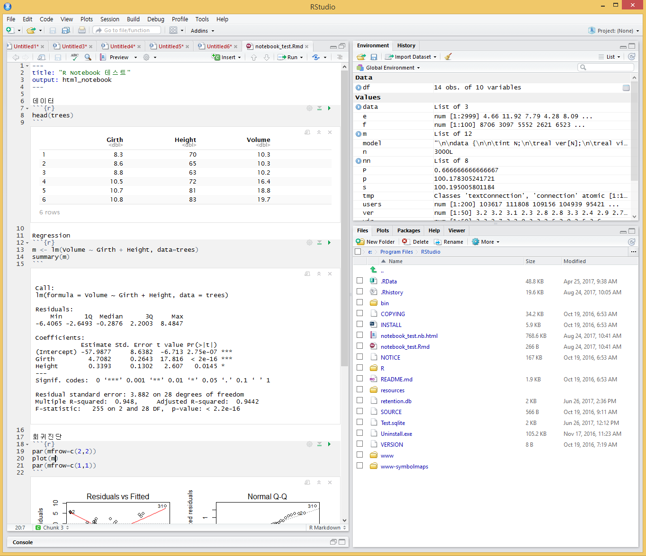Check the Uninstall.exe file box
The width and height of the screenshot is (646, 556).
point(360,433)
